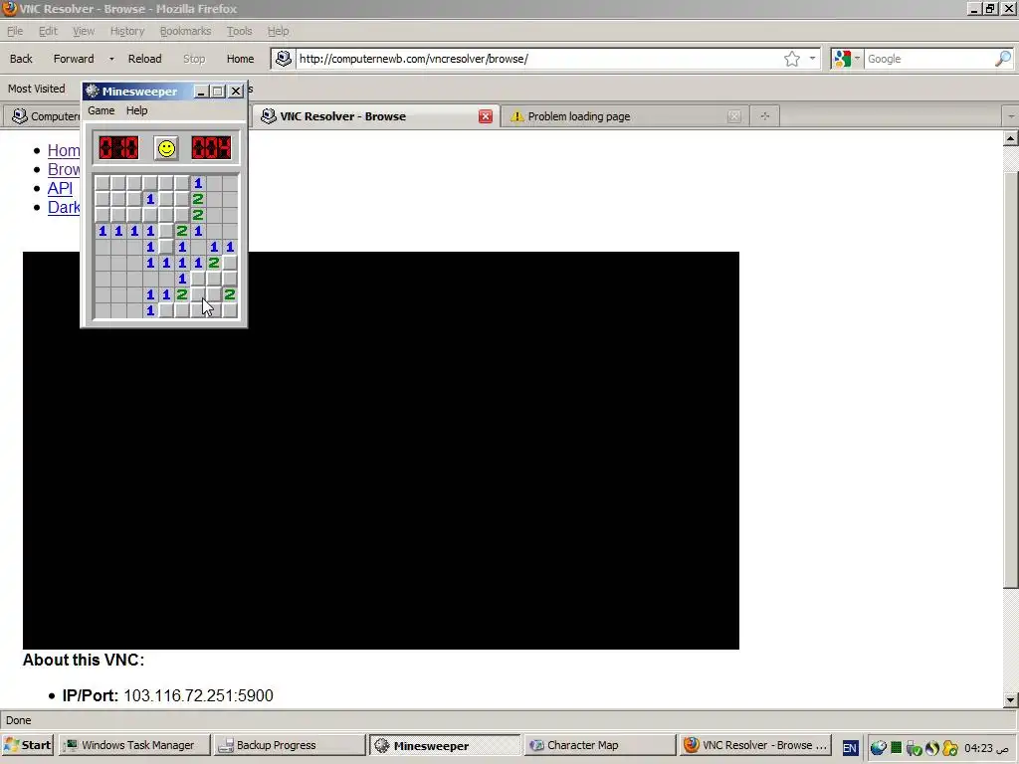Viewport: 1019px width, 764px height.
Task: Click the green CPU usage tray icon
Action: coord(897,748)
